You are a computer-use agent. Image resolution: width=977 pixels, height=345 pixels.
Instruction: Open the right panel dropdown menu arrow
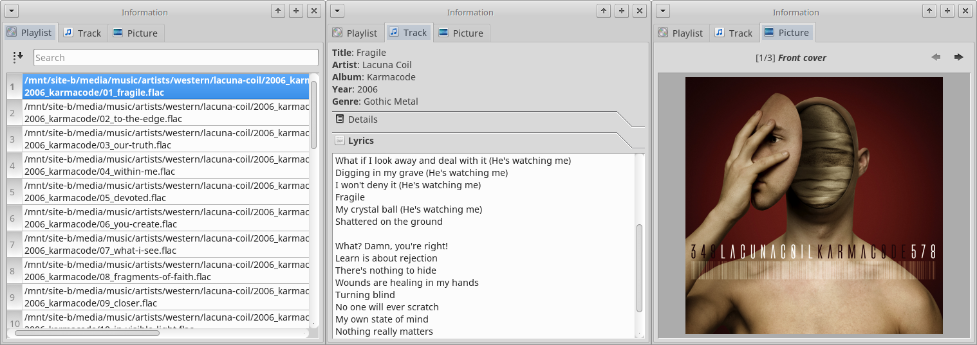(664, 11)
